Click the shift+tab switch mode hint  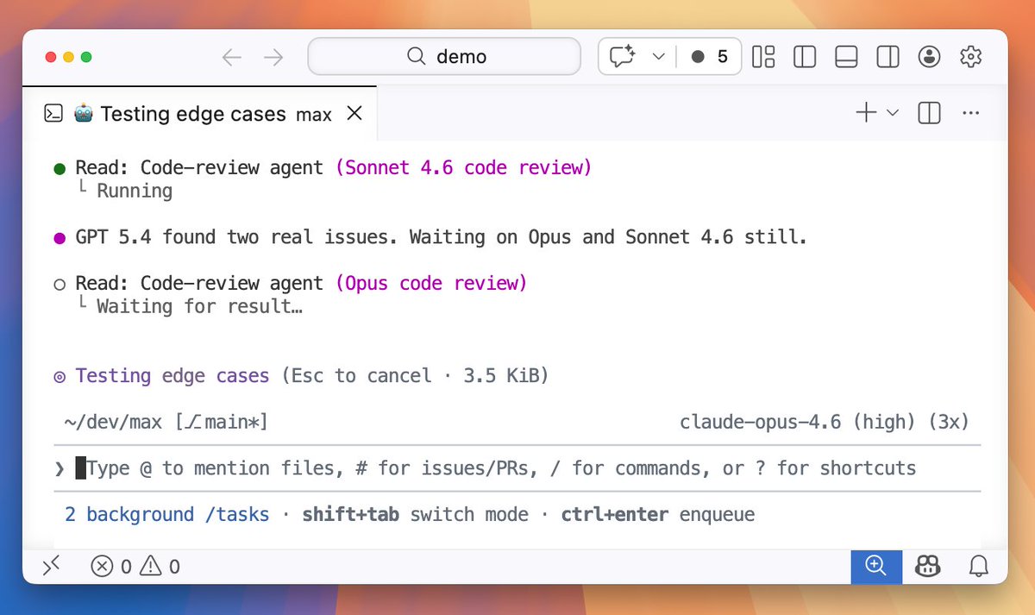pyautogui.click(x=415, y=515)
